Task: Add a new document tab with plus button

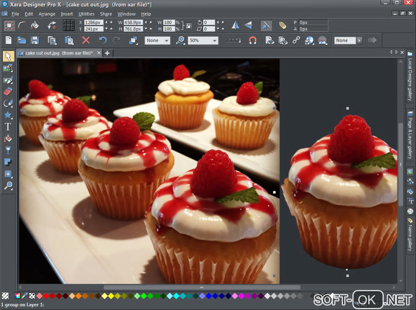Action: (107, 53)
